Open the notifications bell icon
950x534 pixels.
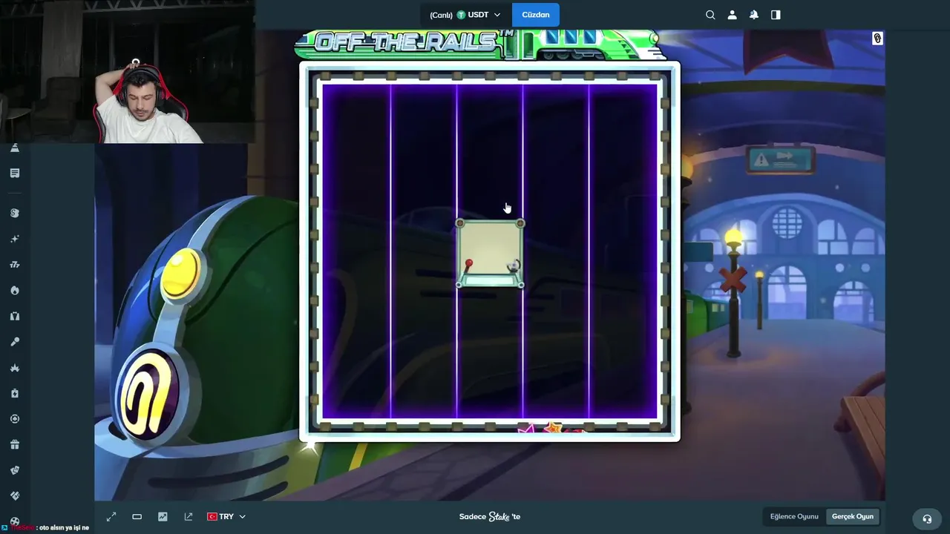click(754, 15)
